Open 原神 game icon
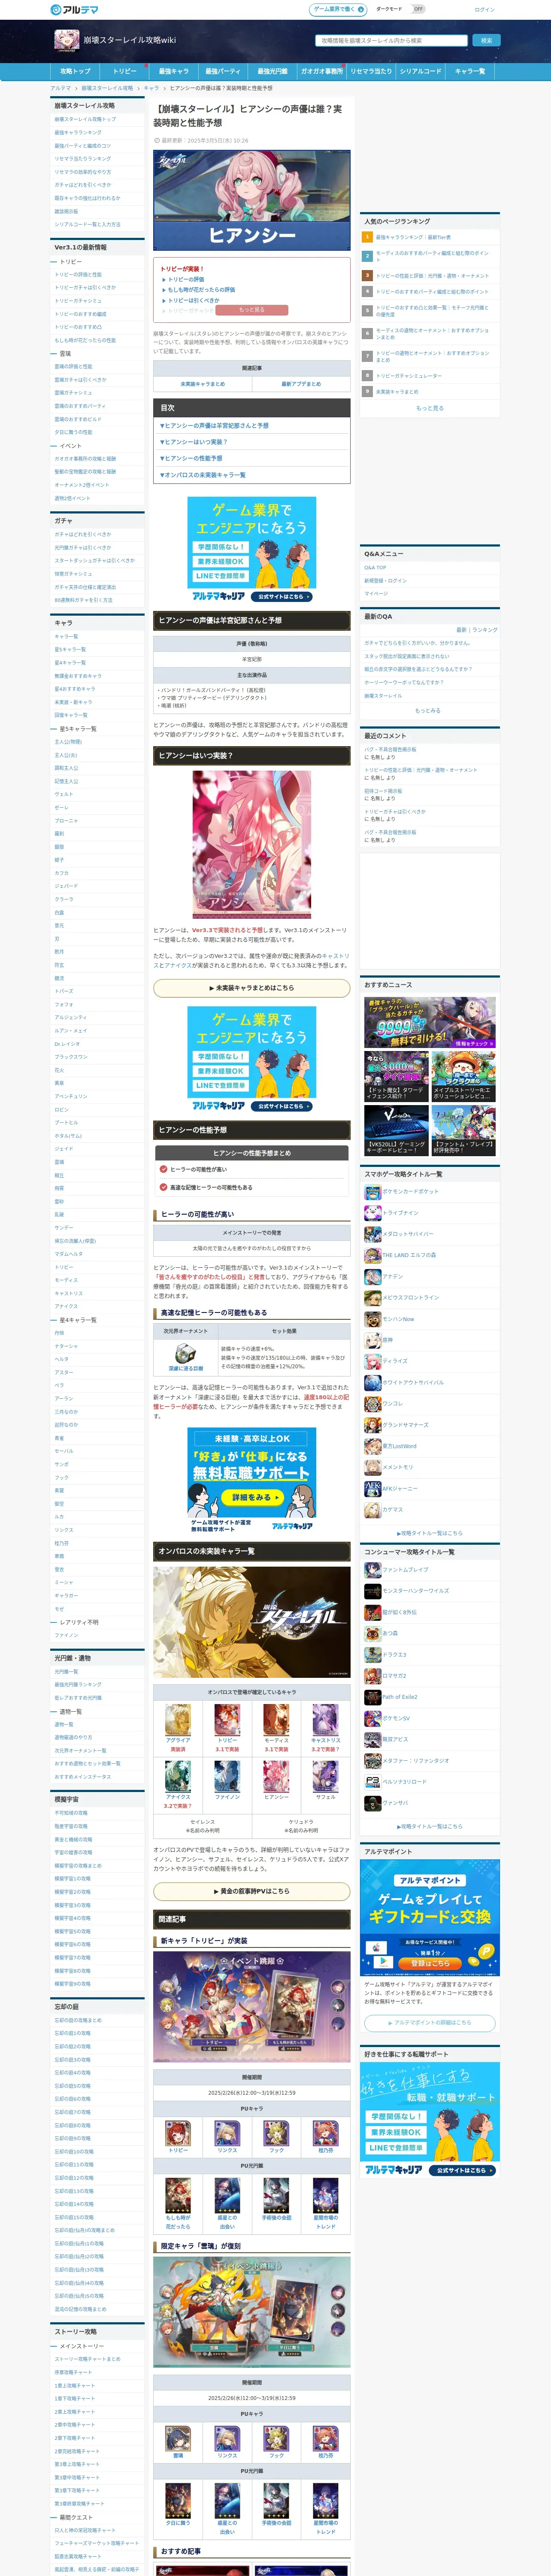The image size is (551, 2576). click(372, 1340)
